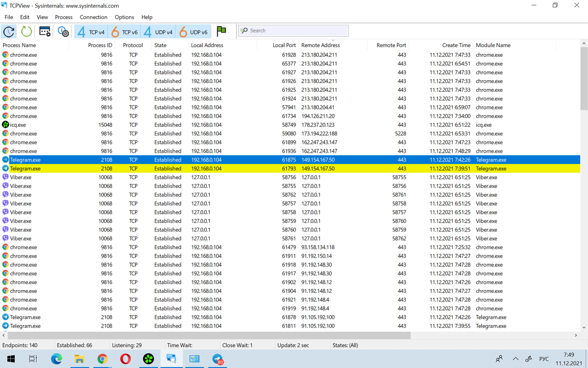Launch Microsoft Edge from the taskbar

pyautogui.click(x=56, y=359)
